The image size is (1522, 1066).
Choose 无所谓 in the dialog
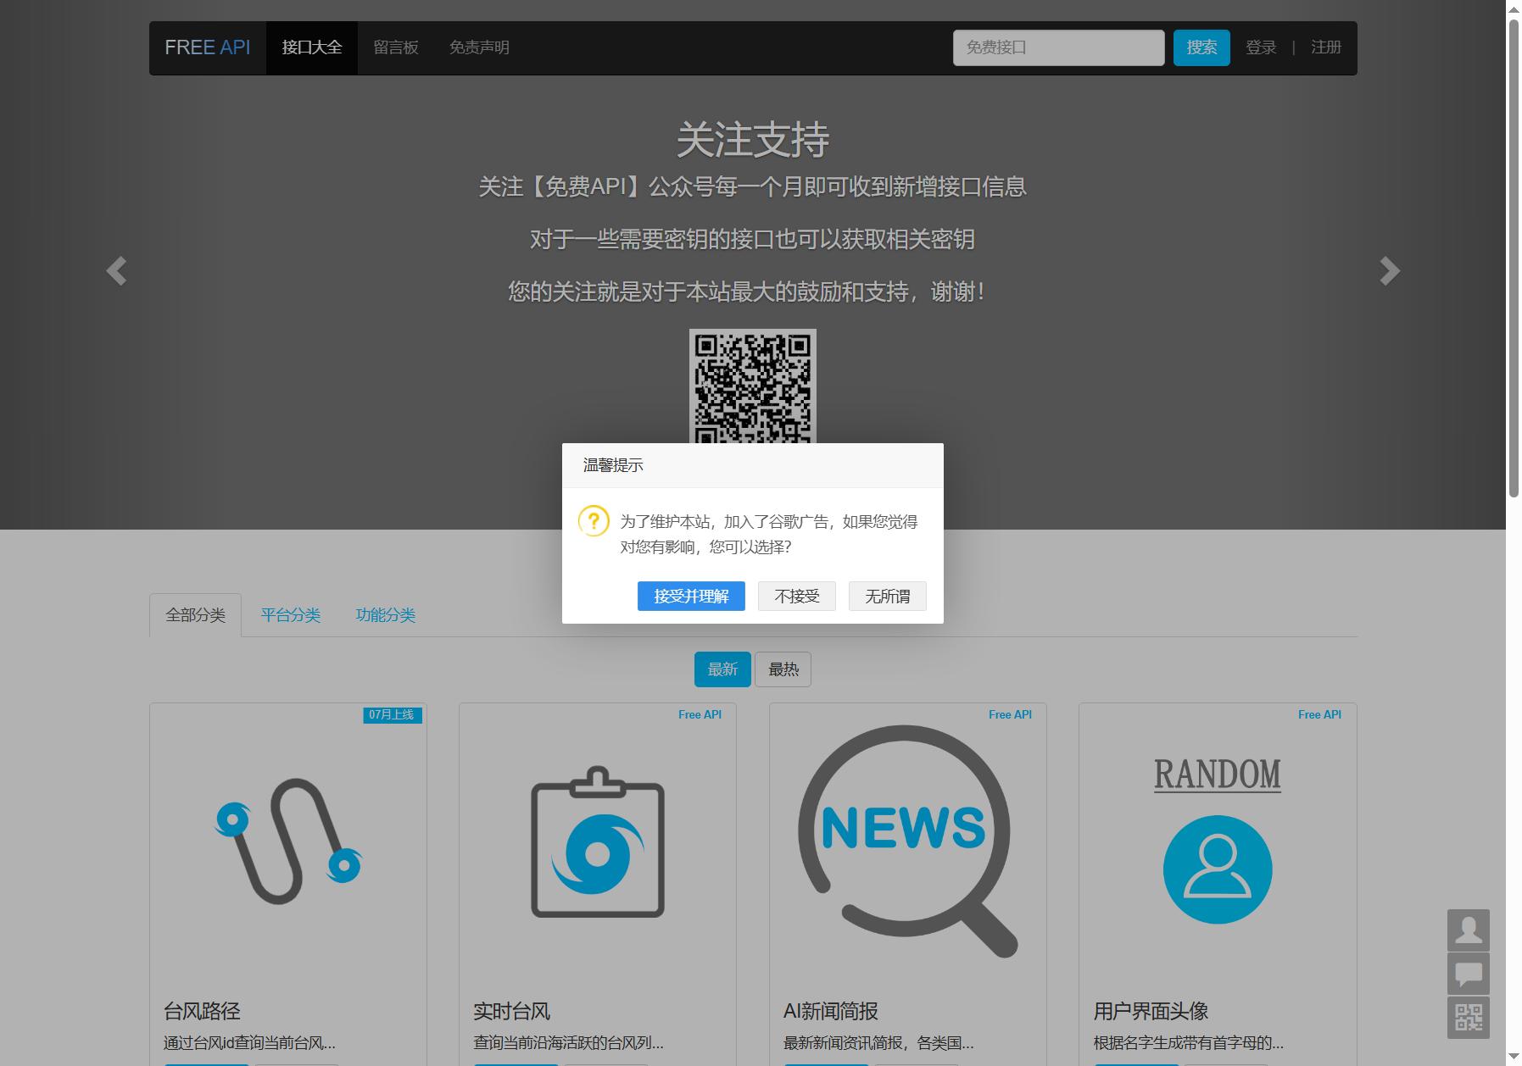(888, 596)
